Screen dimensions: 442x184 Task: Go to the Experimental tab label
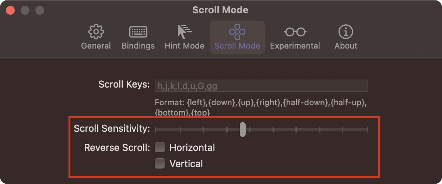(x=295, y=46)
